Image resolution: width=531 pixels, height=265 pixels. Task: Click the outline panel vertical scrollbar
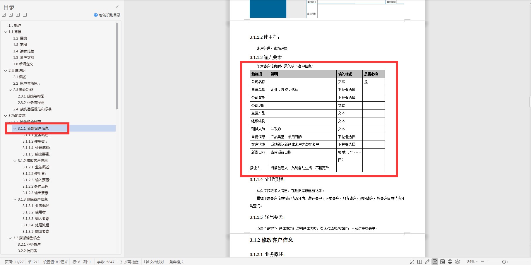pos(117,66)
